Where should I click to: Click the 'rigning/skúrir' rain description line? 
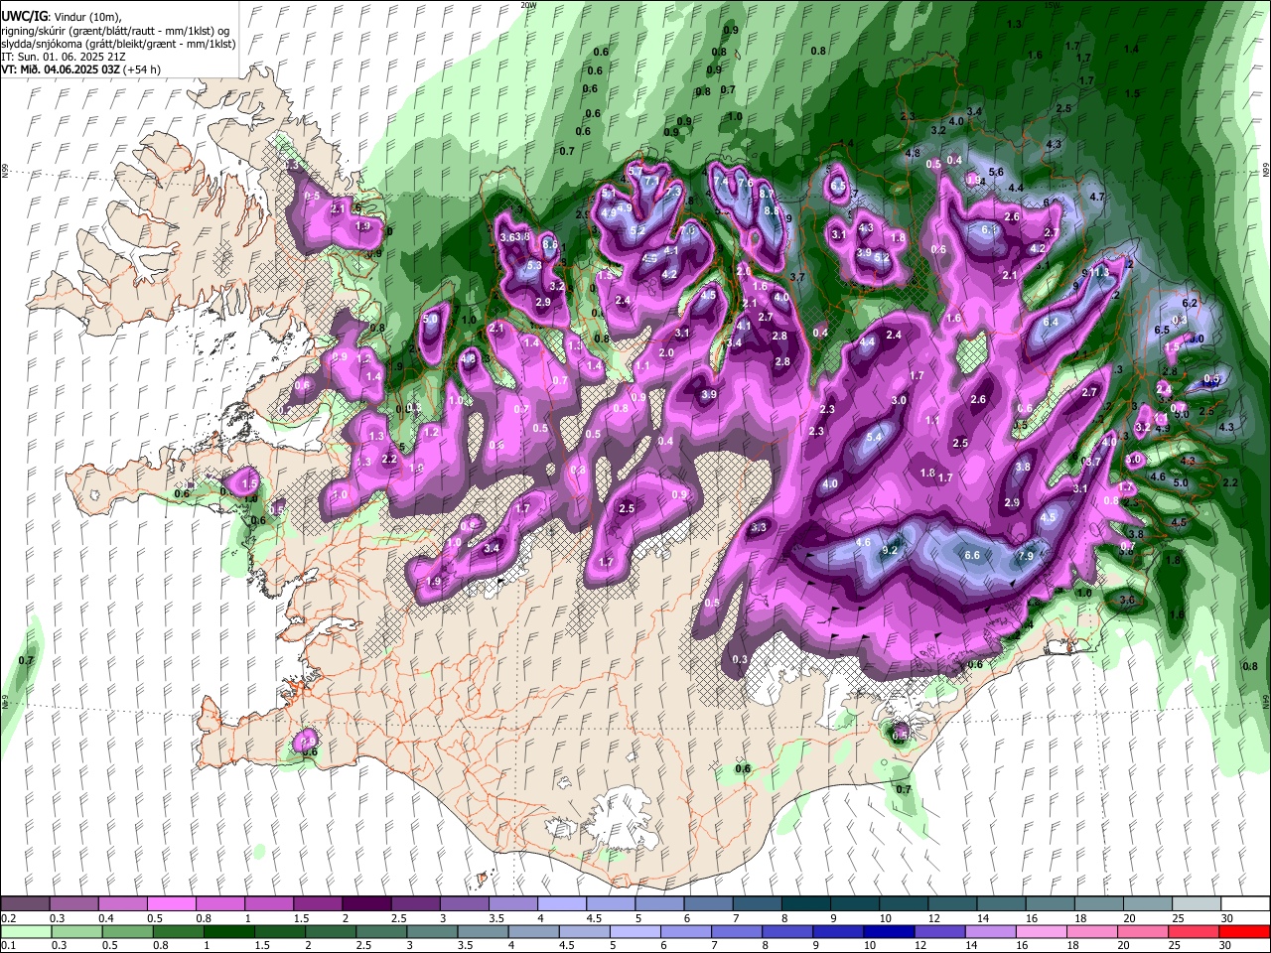(116, 30)
